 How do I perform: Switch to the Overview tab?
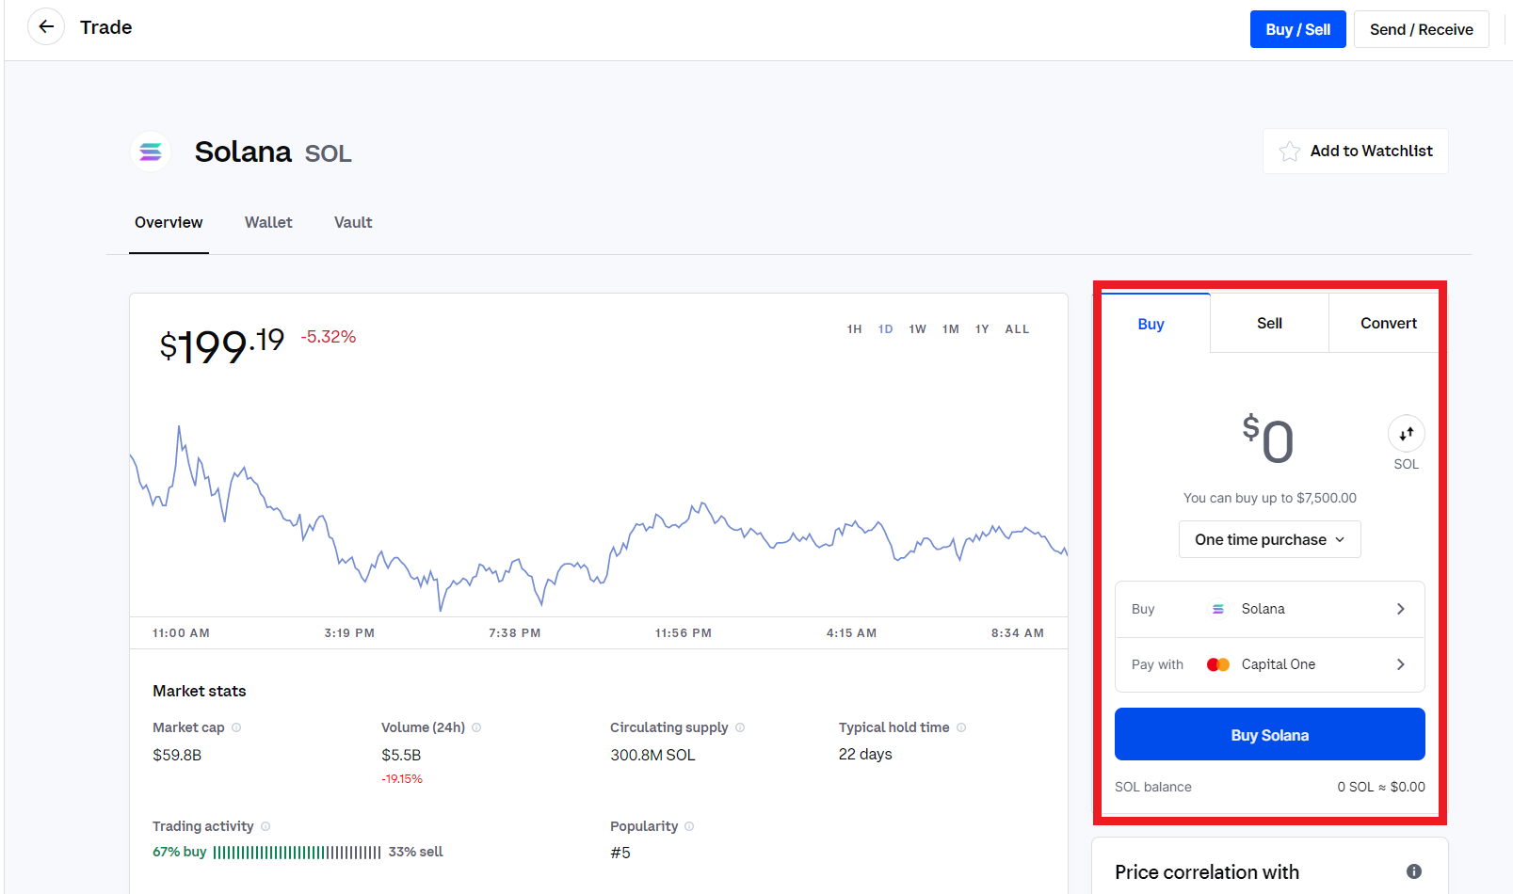169,223
